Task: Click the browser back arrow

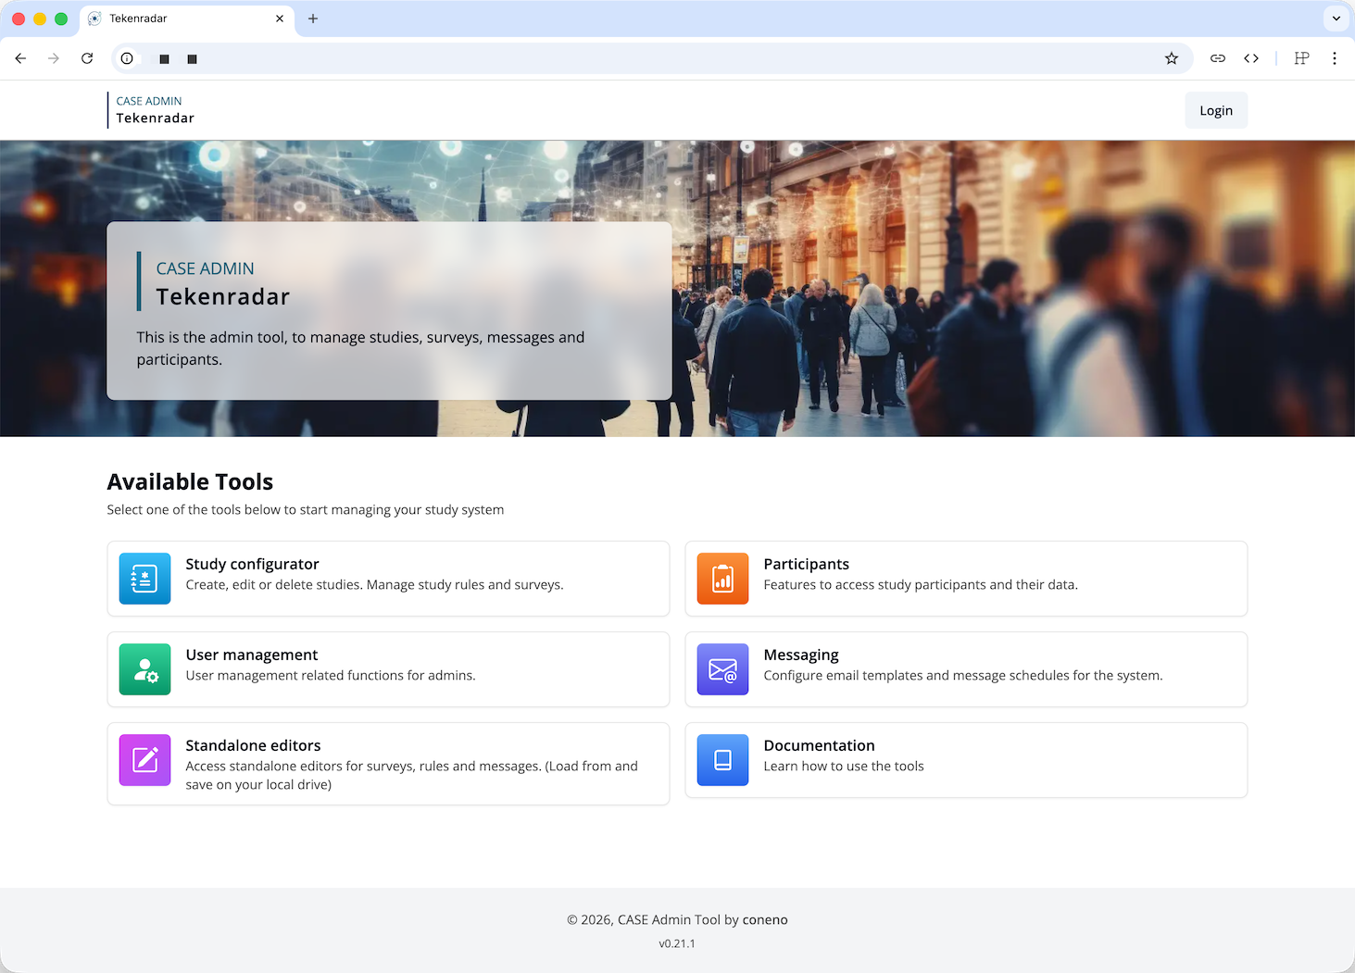Action: (20, 58)
